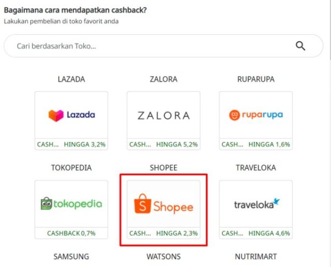Select the Zalora logo tile
331x267 pixels.
click(163, 115)
